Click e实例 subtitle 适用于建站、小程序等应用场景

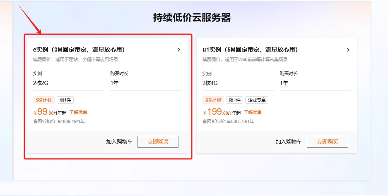point(75,59)
